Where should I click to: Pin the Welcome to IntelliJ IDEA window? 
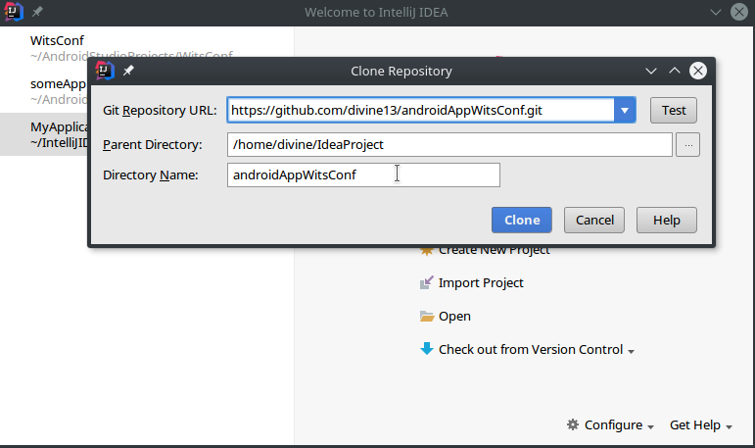pyautogui.click(x=37, y=12)
